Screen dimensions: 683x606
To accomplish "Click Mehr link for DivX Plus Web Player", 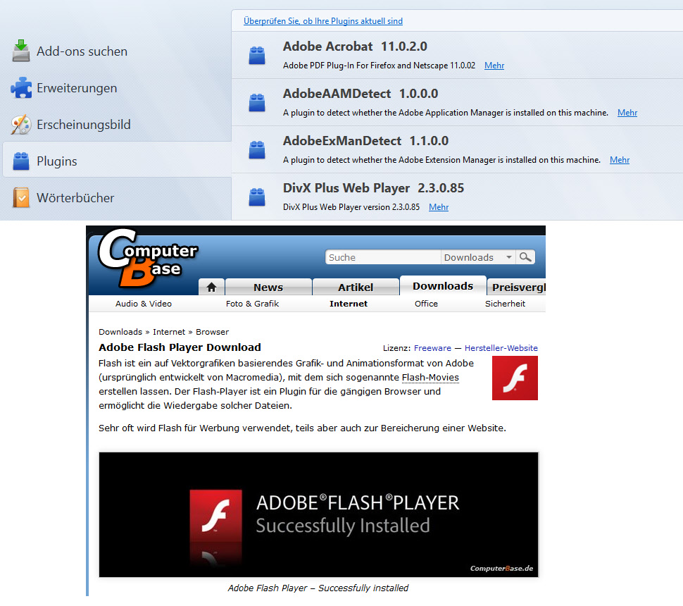I will (439, 206).
